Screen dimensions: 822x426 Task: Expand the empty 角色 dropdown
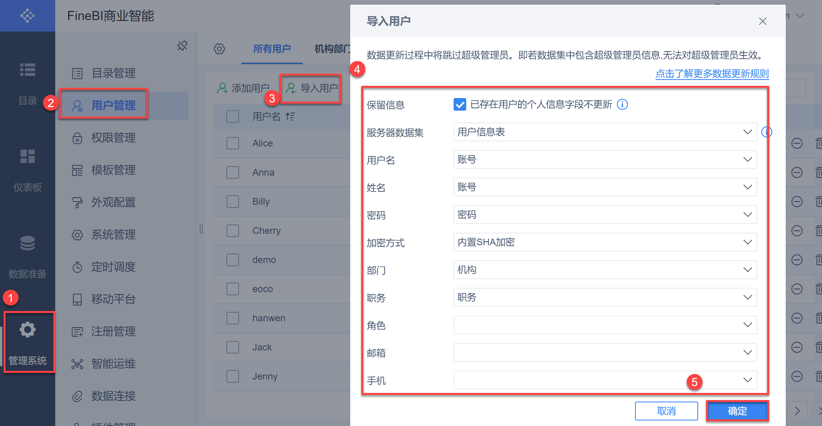pos(605,325)
